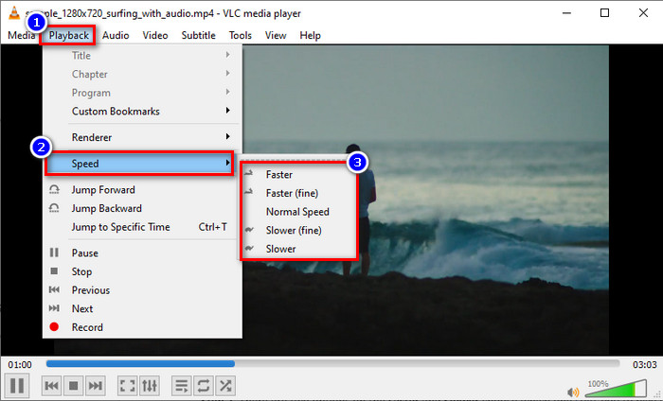The width and height of the screenshot is (663, 401).
Task: Minimize the VLC window
Action: 566,13
